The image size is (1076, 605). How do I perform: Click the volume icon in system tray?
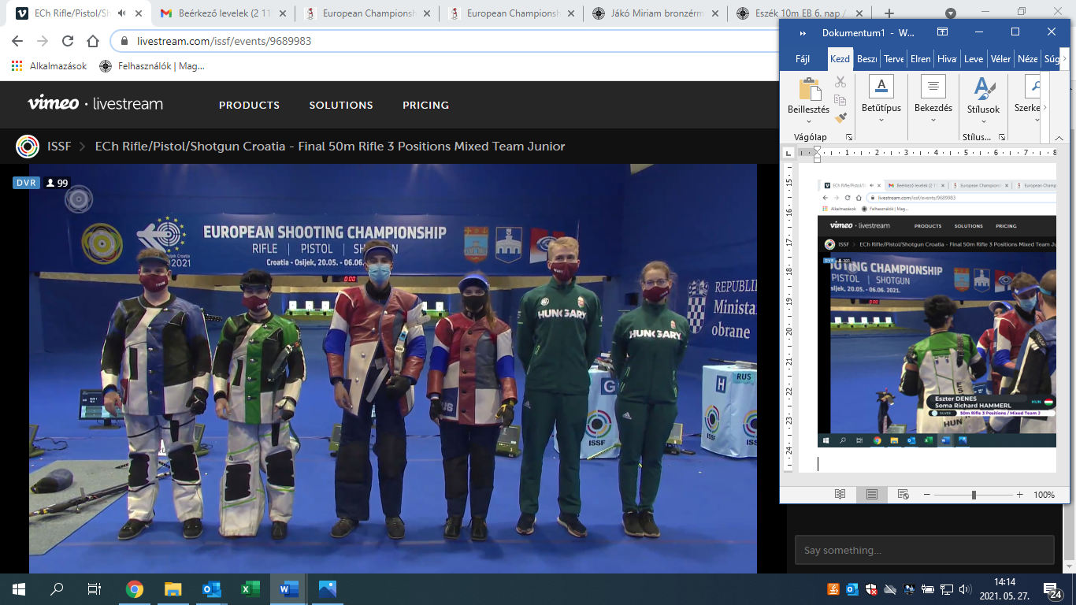click(965, 589)
